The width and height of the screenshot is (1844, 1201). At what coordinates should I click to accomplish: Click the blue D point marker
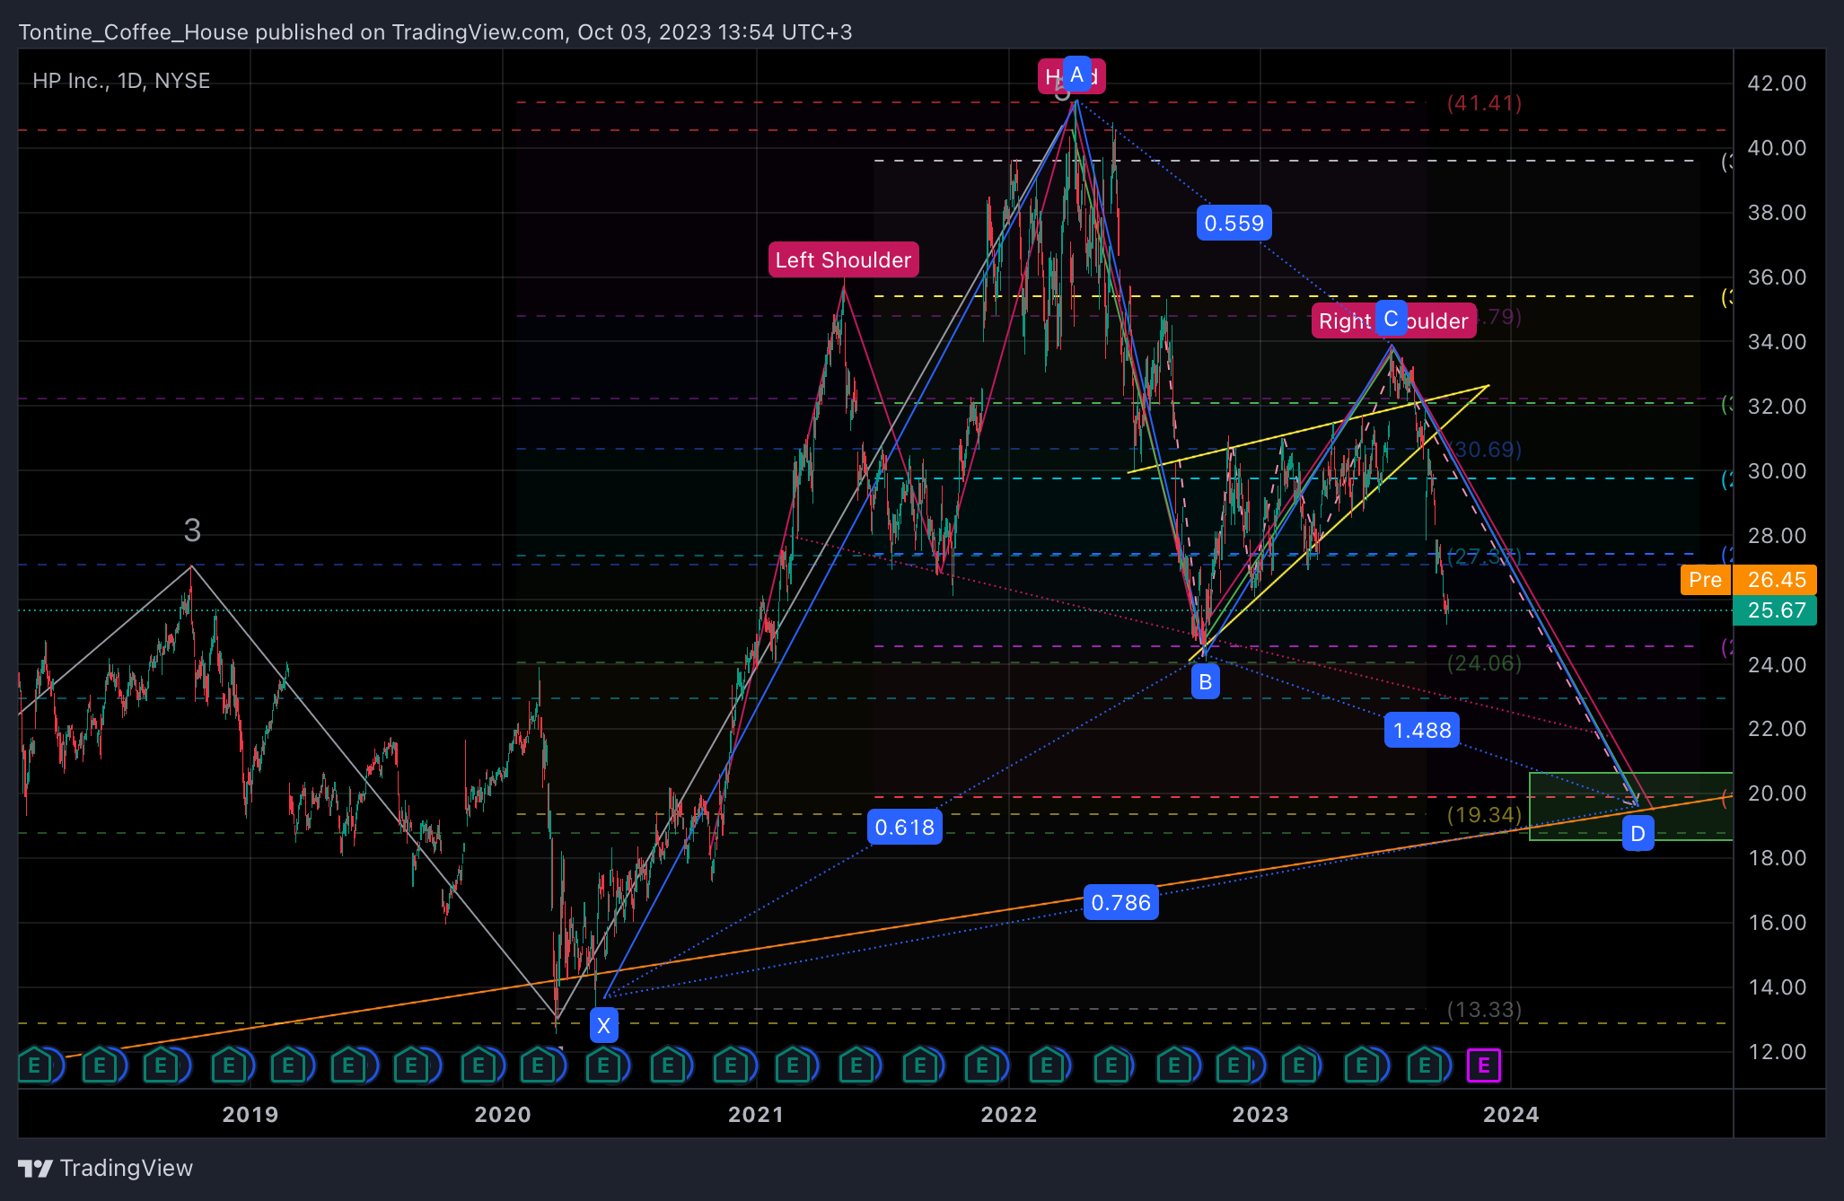click(1638, 834)
